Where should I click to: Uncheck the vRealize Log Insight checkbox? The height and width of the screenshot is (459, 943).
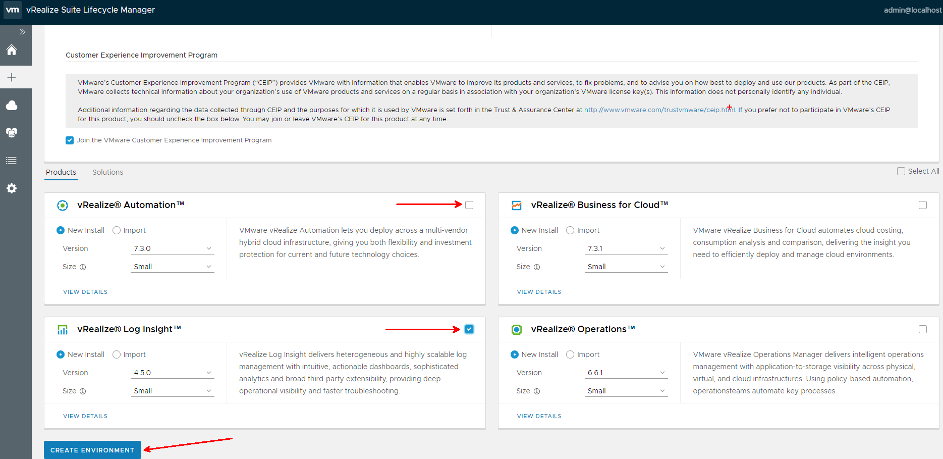469,329
